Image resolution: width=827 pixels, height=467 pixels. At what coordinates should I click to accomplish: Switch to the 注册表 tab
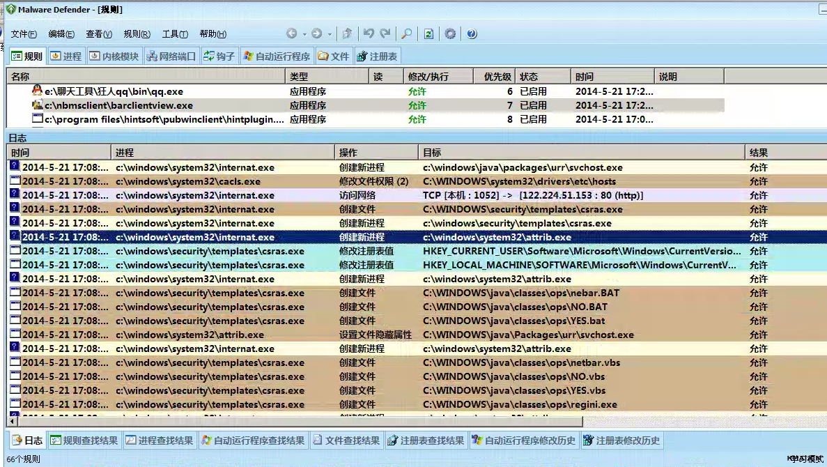[377, 56]
